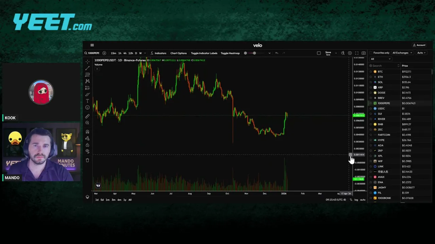Open the emoji icons tool
Screen dimensions: 435x244
click(x=87, y=107)
